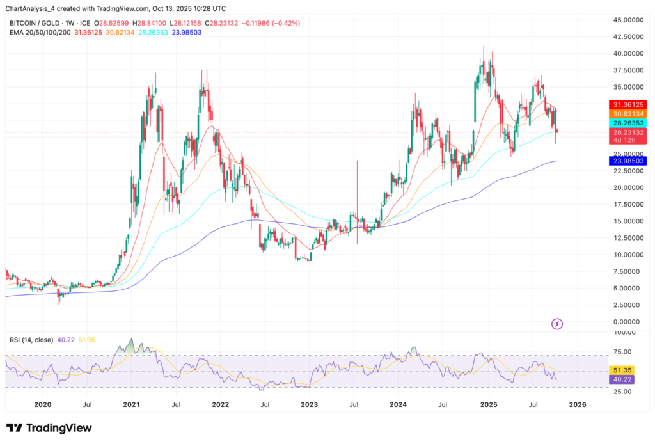Click the TradingView logo icon
The width and height of the screenshot is (655, 444).
[15, 427]
